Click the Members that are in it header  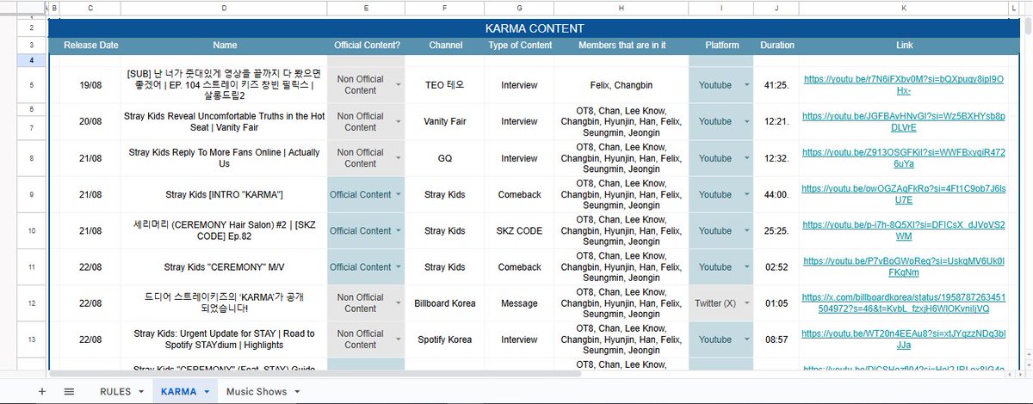(622, 45)
